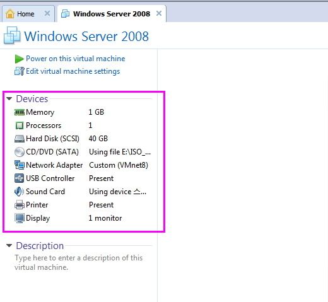Click the Processors icon
Image resolution: width=328 pixels, height=302 pixels.
(20, 125)
